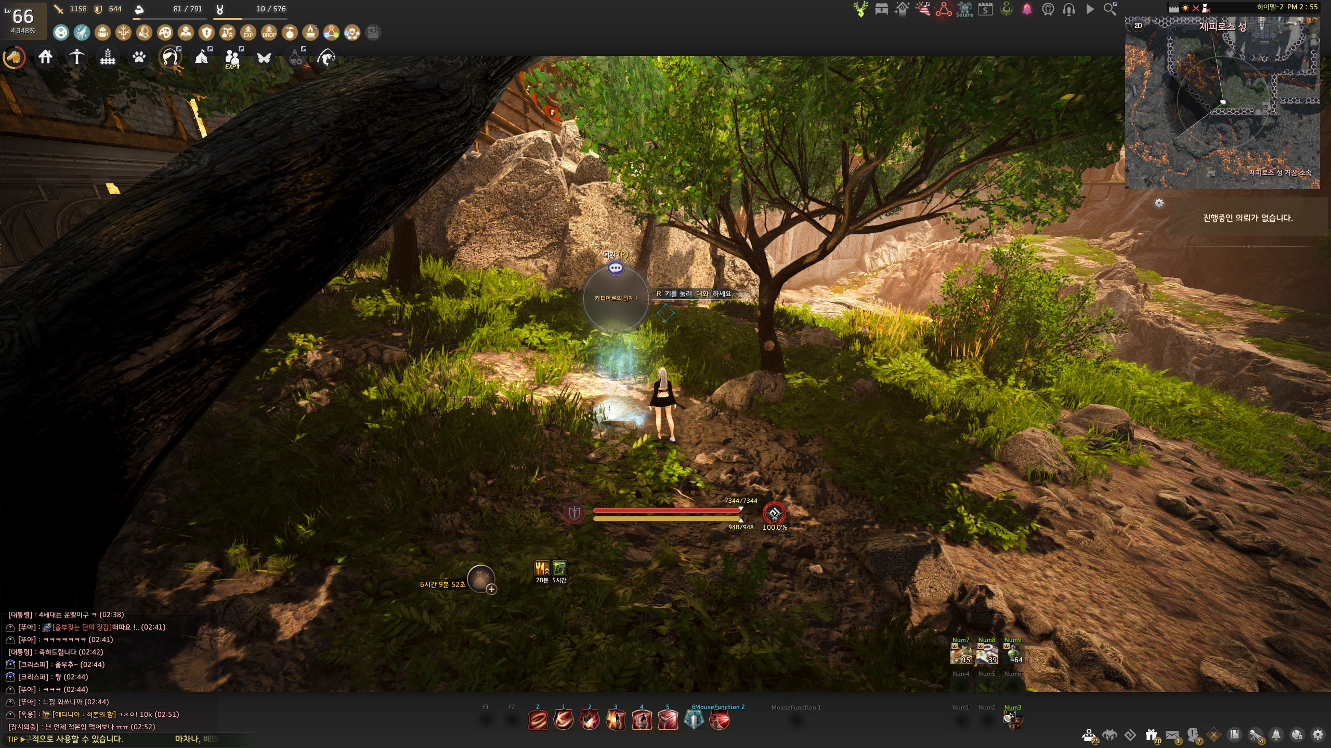Image resolution: width=1331 pixels, height=748 pixels.
Task: Click the backpack buff icon
Action: [x=102, y=33]
